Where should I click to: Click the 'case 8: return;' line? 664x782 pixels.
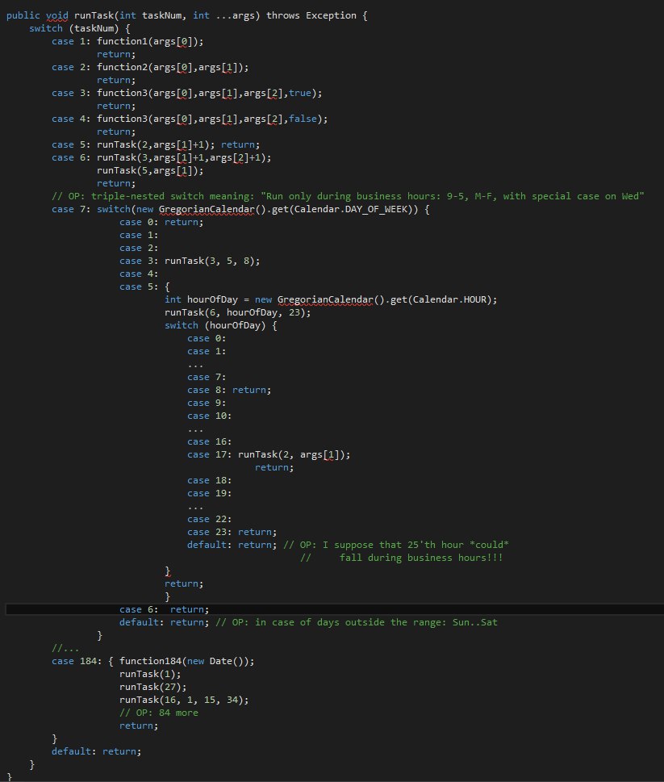coord(229,390)
